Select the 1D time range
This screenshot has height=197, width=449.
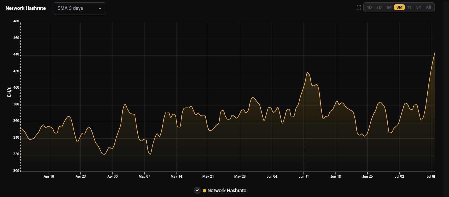click(369, 8)
